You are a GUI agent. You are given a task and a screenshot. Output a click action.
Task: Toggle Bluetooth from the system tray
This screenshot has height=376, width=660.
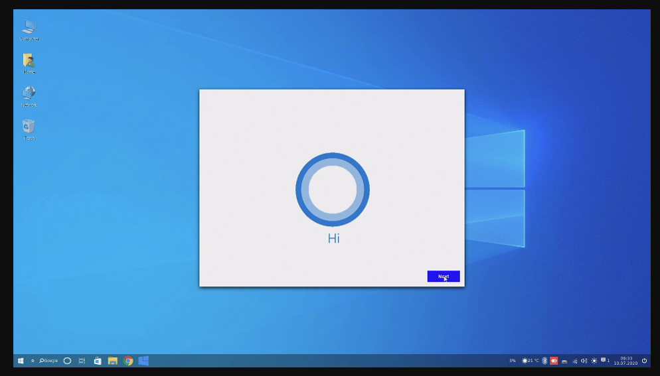pyautogui.click(x=544, y=361)
